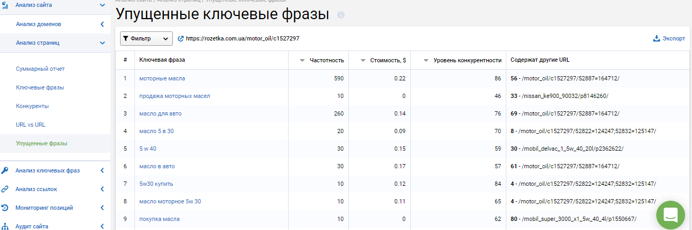Click the info icon beside the page title
The height and width of the screenshot is (230, 692).
[x=341, y=15]
